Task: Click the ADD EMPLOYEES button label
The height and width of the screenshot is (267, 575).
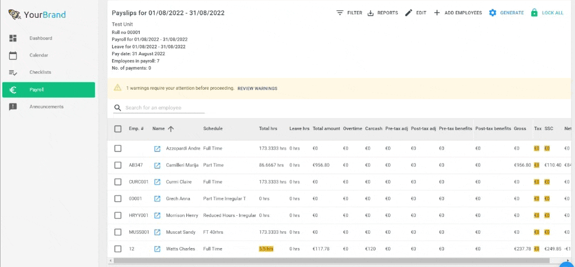Action: click(463, 13)
